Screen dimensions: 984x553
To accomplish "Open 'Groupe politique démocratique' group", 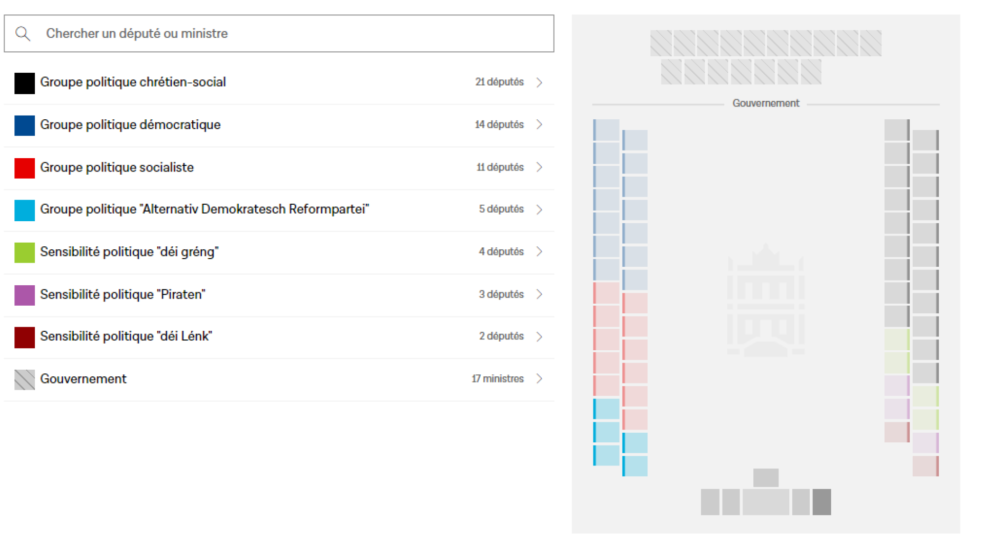I will (x=279, y=125).
